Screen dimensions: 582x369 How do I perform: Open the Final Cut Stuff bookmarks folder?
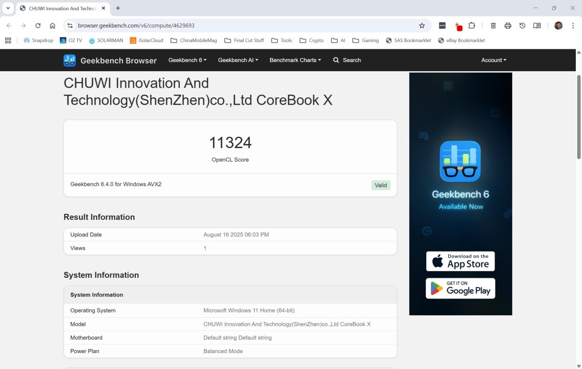(244, 40)
